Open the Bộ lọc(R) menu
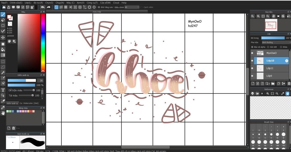Screen dimensions: 291x152 tap(38, 3)
